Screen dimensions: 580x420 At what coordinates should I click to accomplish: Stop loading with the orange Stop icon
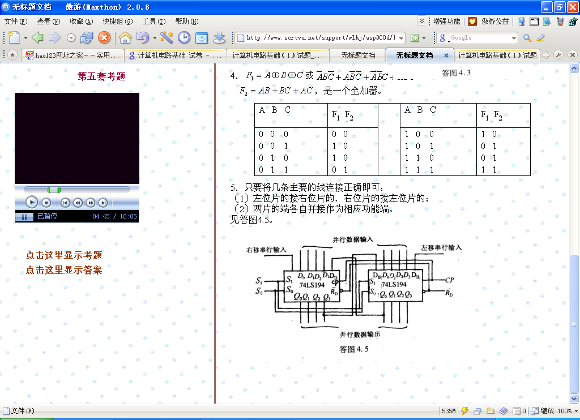(x=104, y=38)
